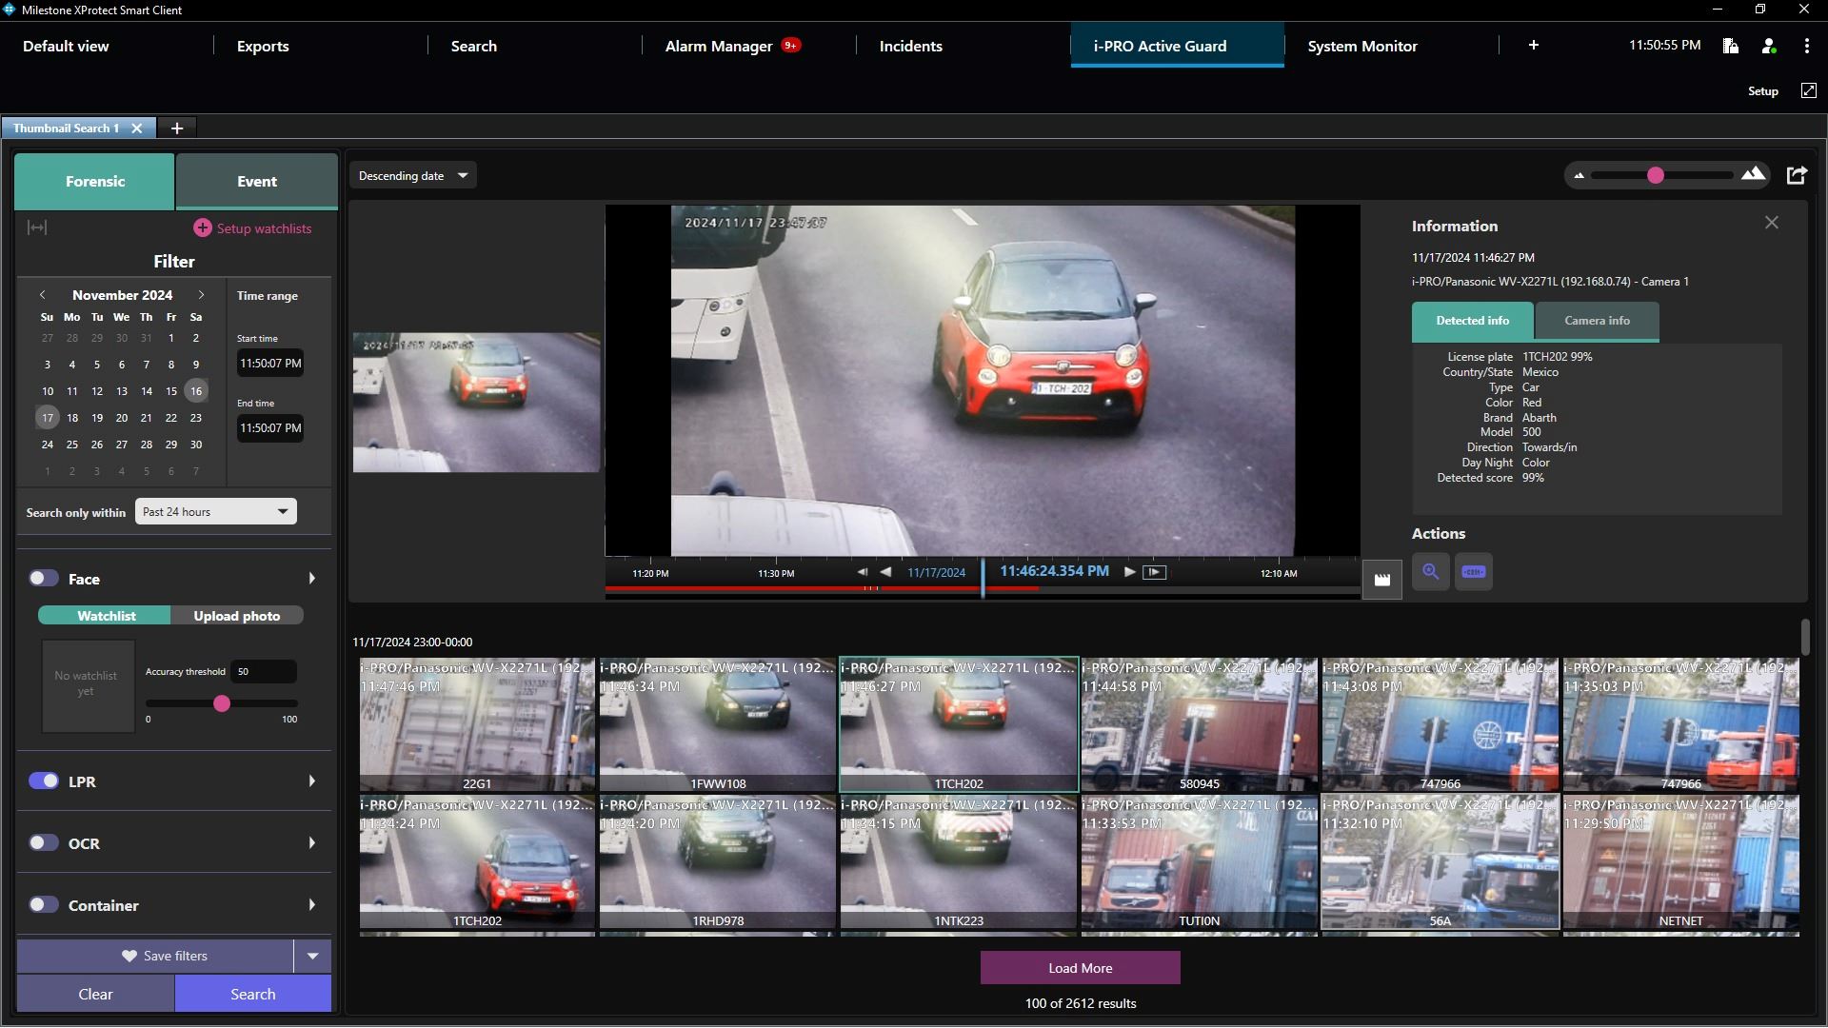Click the boxed play icon next to time
Image resolution: width=1828 pixels, height=1028 pixels.
[x=1154, y=572]
